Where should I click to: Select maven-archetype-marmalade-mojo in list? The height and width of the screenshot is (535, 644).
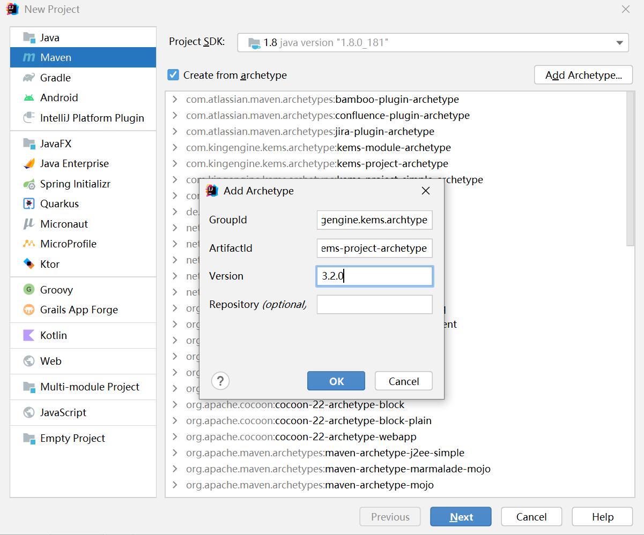tap(338, 469)
